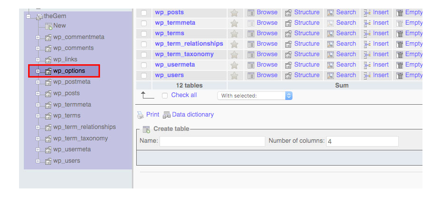Expand the wp_options tree node
The width and height of the screenshot is (442, 197).
(x=38, y=71)
